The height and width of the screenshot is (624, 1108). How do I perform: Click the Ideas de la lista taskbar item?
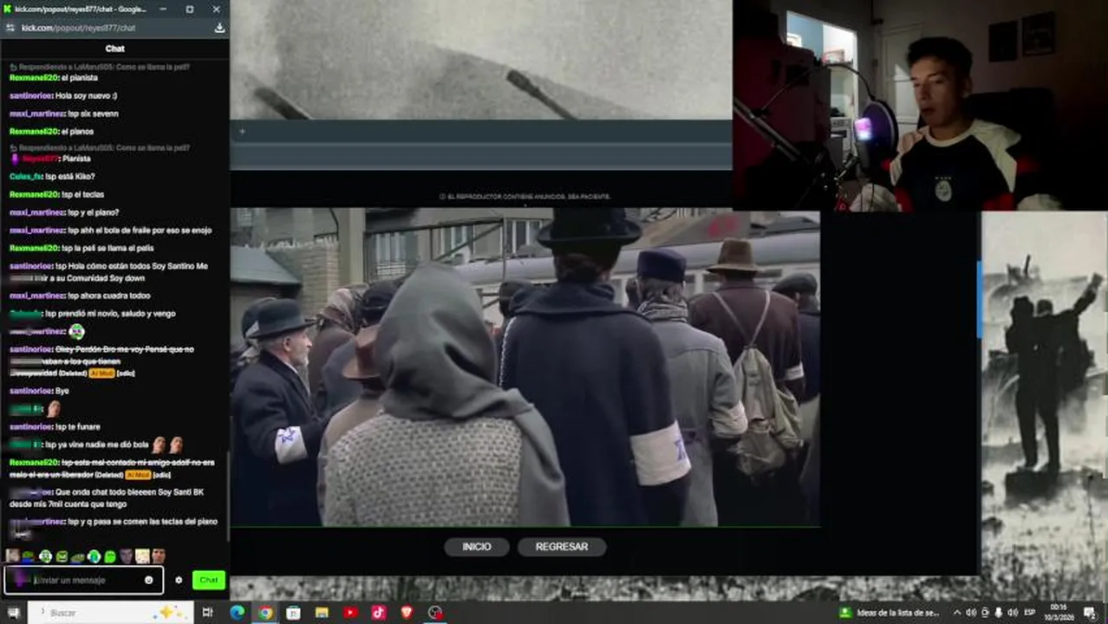pyautogui.click(x=890, y=613)
